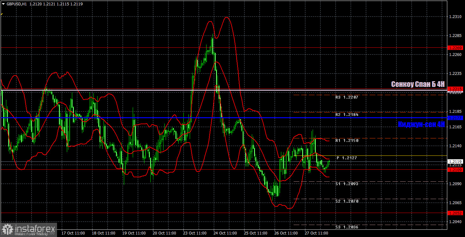Click the S1 1.2093 pivot label
Viewport: 465px width, 237px height.
(x=347, y=184)
